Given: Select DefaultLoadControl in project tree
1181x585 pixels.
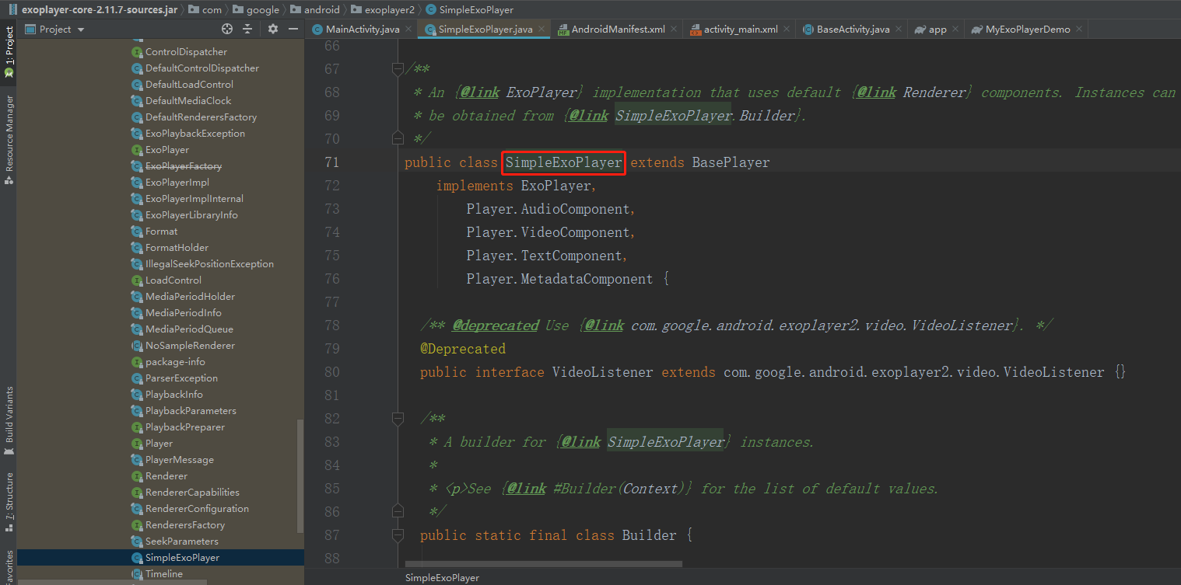Looking at the screenshot, I should 189,85.
